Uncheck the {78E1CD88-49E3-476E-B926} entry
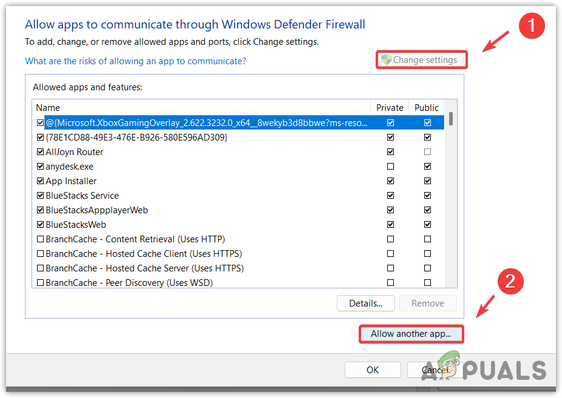This screenshot has height=398, width=562. 40,137
